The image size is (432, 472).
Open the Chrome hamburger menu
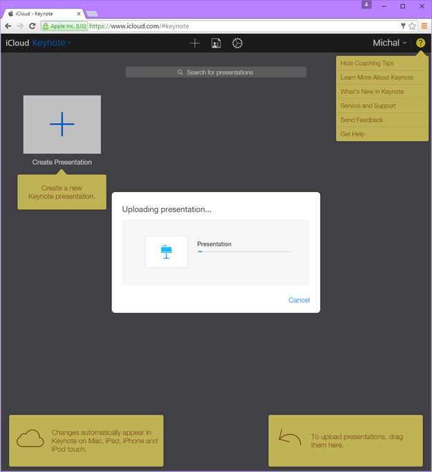[424, 26]
